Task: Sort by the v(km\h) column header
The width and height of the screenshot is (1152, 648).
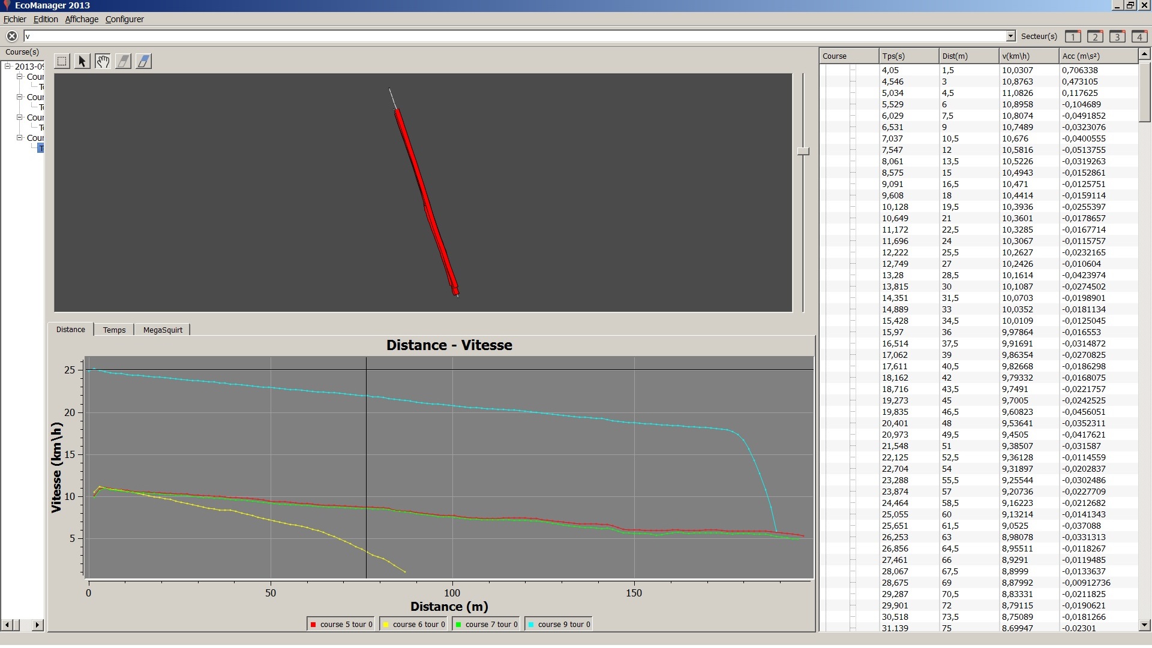Action: (1028, 56)
